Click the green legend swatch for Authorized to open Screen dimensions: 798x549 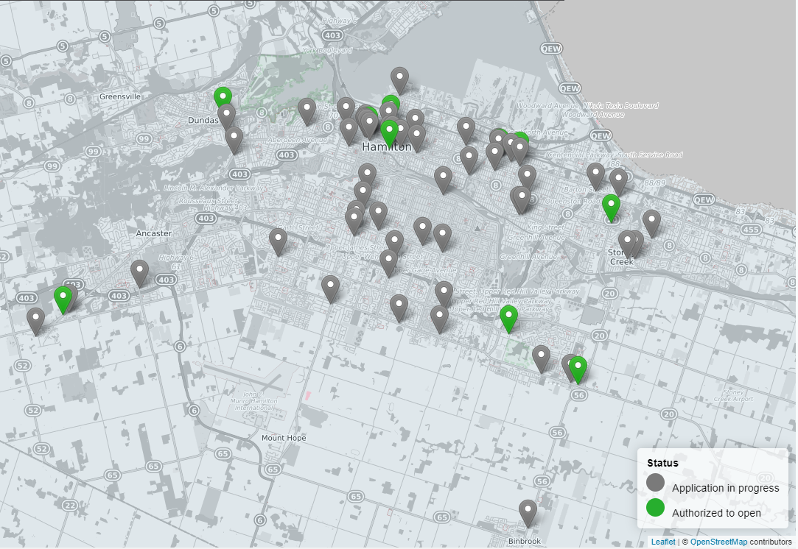click(655, 509)
